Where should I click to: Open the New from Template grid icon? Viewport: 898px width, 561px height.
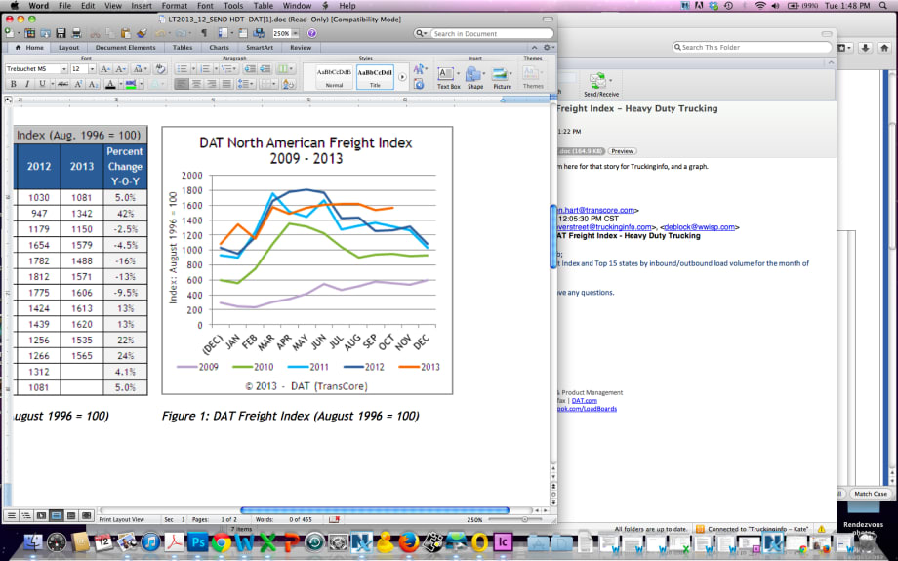[29, 34]
